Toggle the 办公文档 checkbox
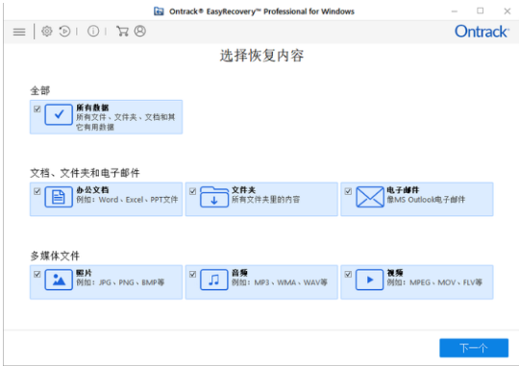Screen dimensions: 519x366 (37, 191)
